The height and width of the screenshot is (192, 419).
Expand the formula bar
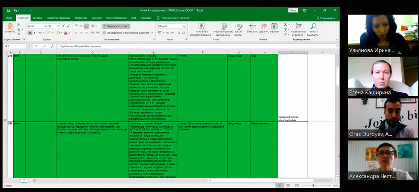337,46
